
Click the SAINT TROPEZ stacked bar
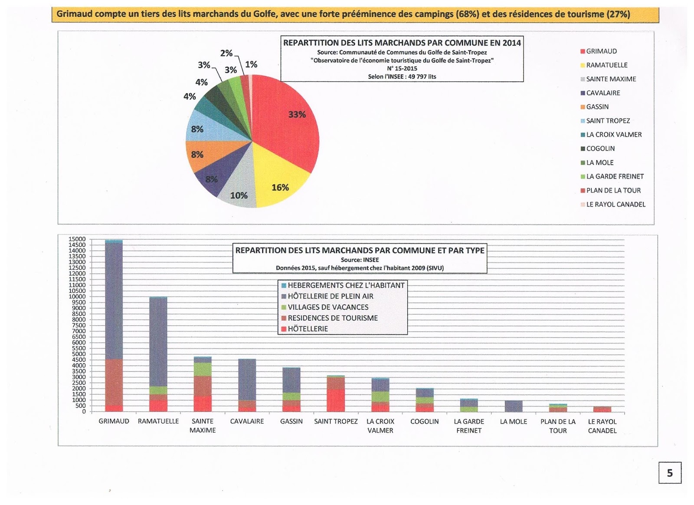pos(336,393)
